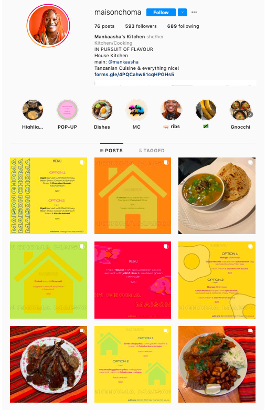The height and width of the screenshot is (410, 266).
Task: Open the Tanzanian flag story highlight
Action: [206, 110]
